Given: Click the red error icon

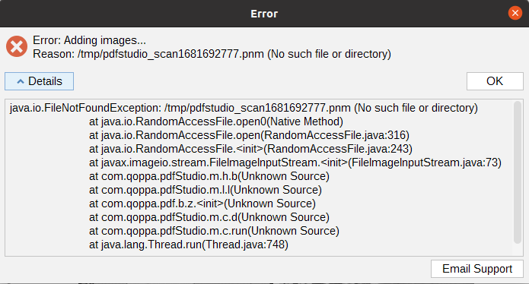Looking at the screenshot, I should click(17, 46).
